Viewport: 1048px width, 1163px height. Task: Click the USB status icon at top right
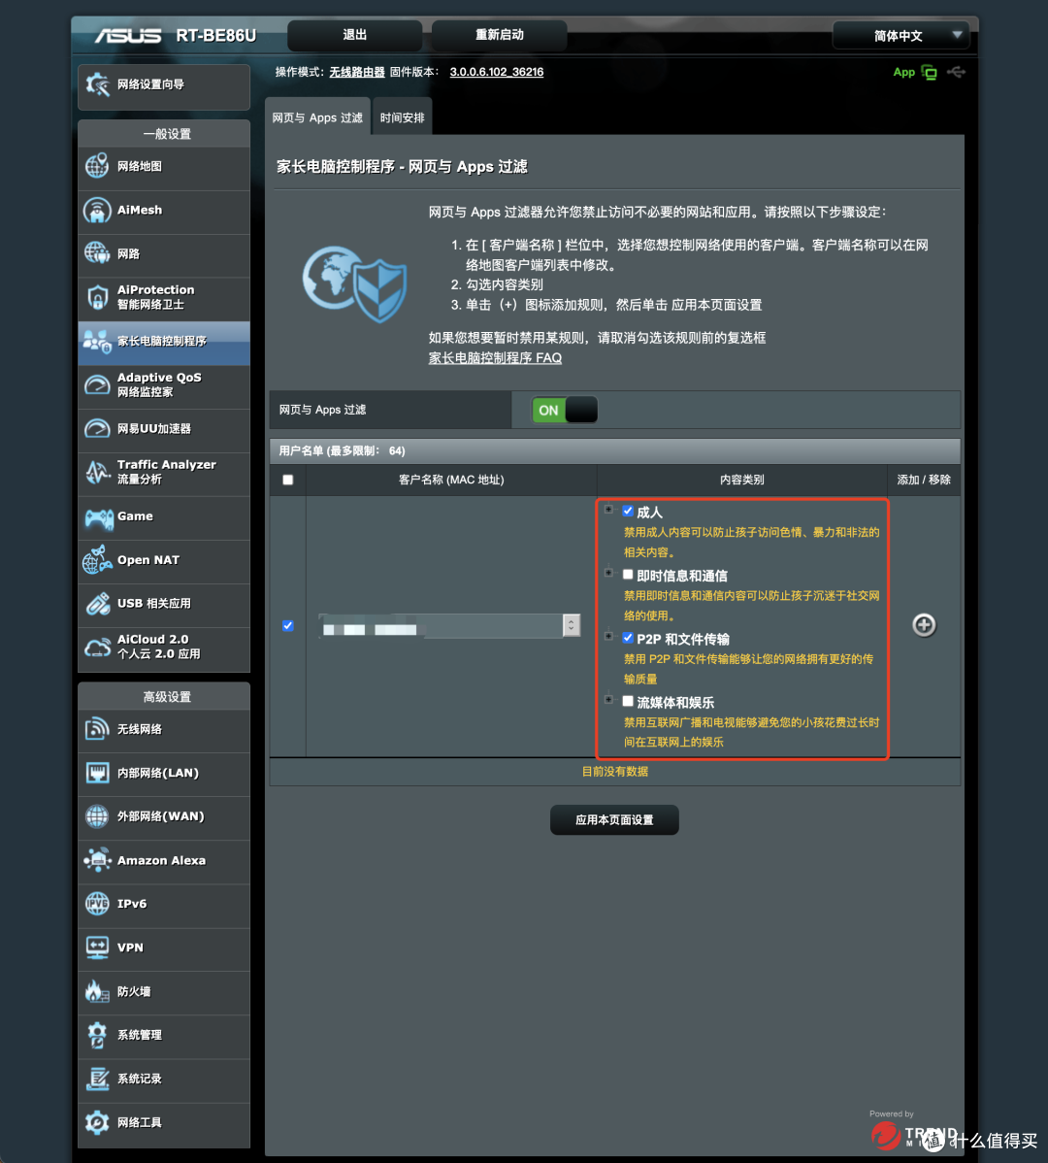[x=956, y=72]
